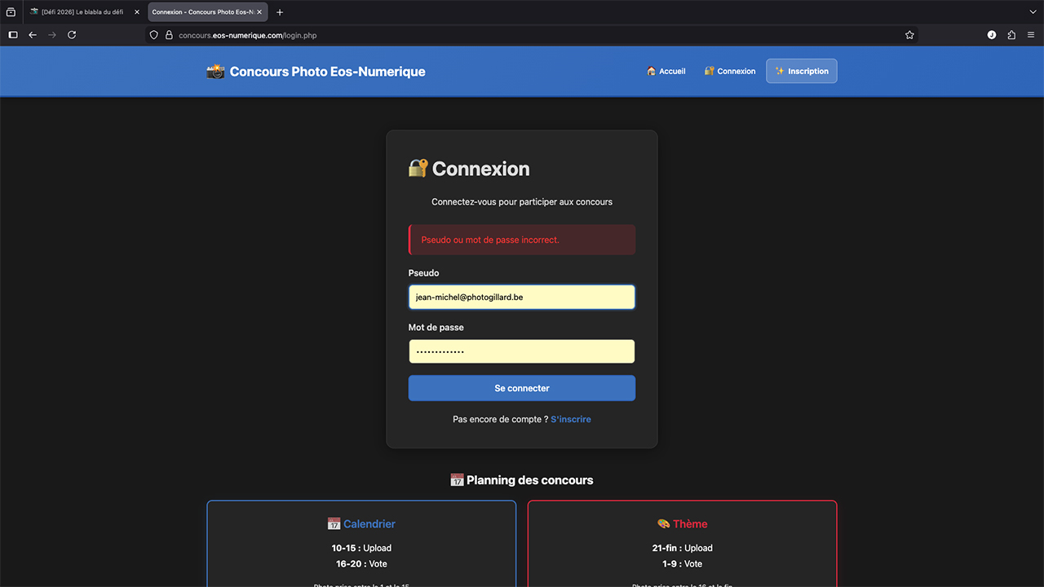Click the shield tracking protection icon

[154, 35]
